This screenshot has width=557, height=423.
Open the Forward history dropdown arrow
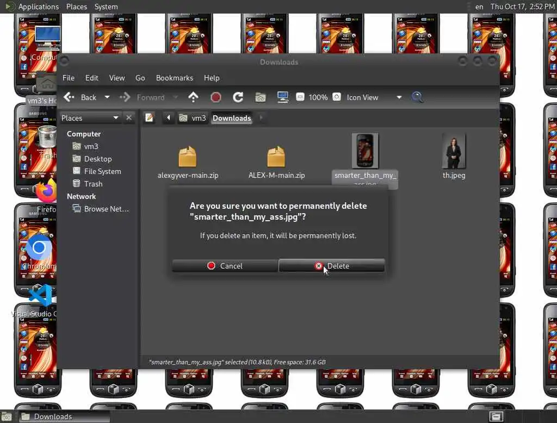[176, 97]
